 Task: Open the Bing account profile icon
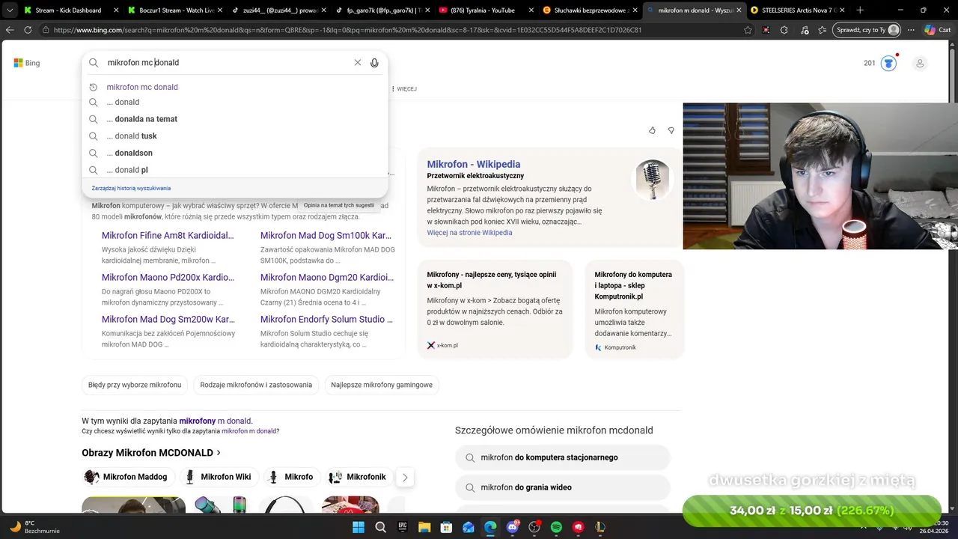pos(920,63)
